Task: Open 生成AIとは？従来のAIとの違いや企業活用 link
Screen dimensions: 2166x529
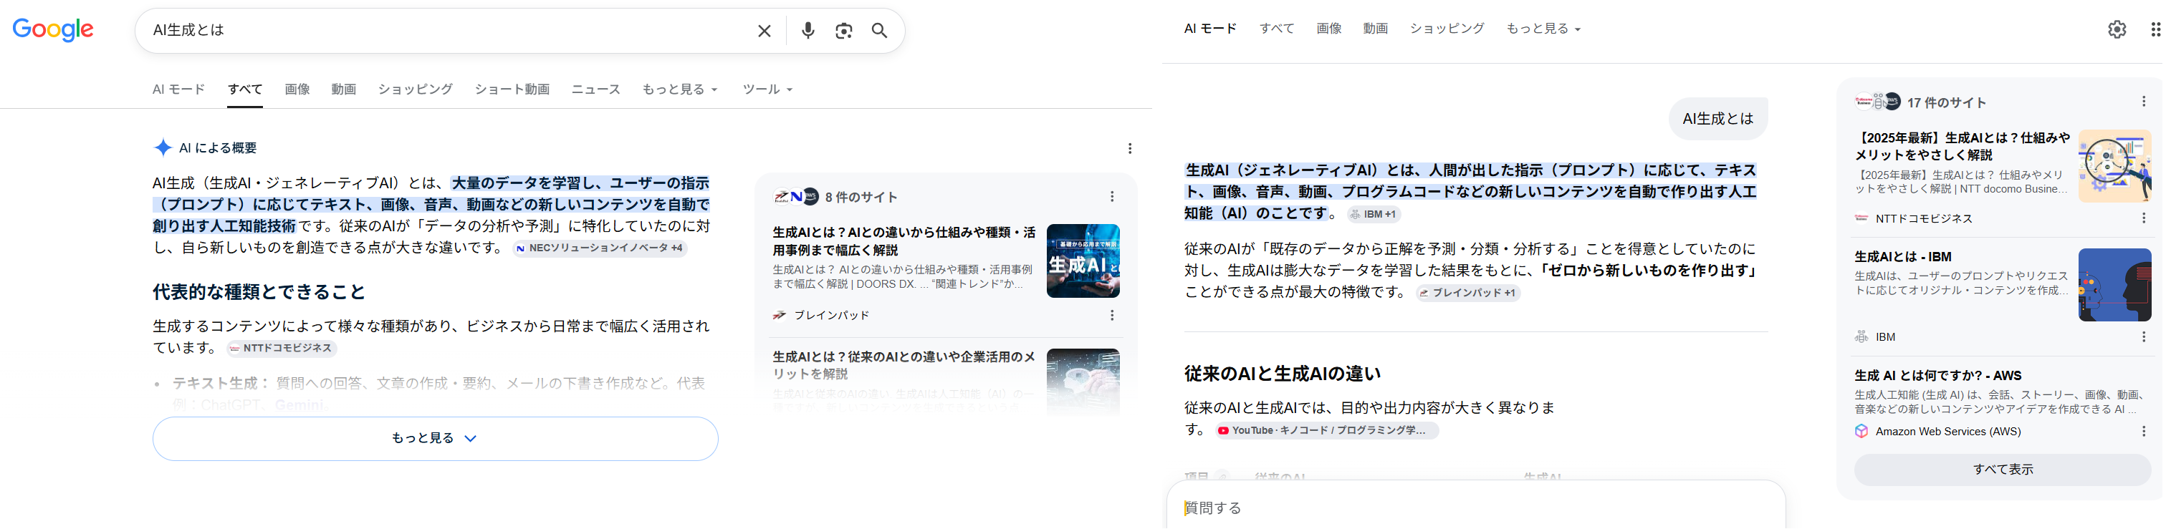Action: 904,365
